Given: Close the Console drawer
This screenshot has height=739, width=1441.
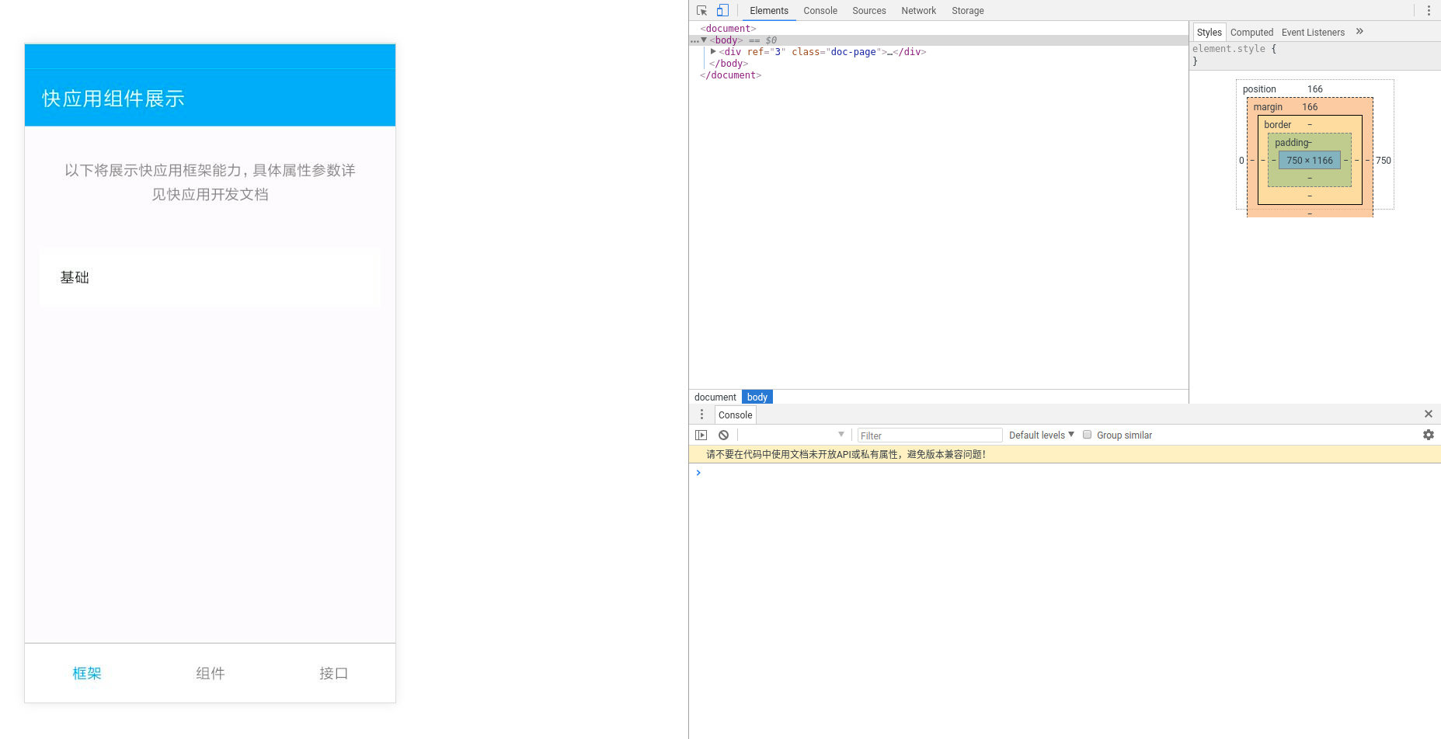Looking at the screenshot, I should click(x=1429, y=414).
